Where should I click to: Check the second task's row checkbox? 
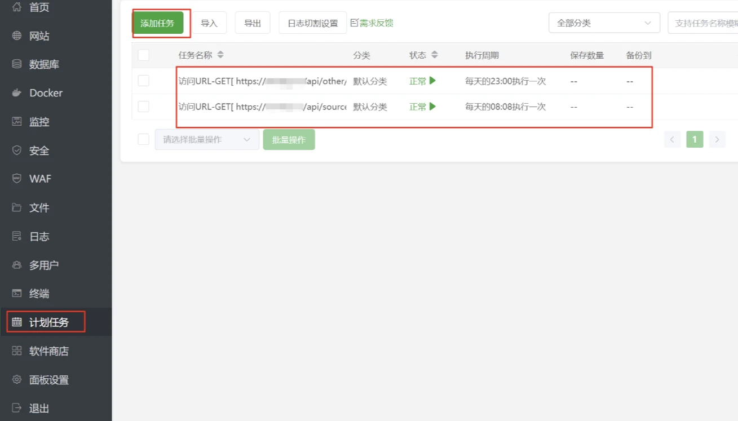(x=144, y=106)
